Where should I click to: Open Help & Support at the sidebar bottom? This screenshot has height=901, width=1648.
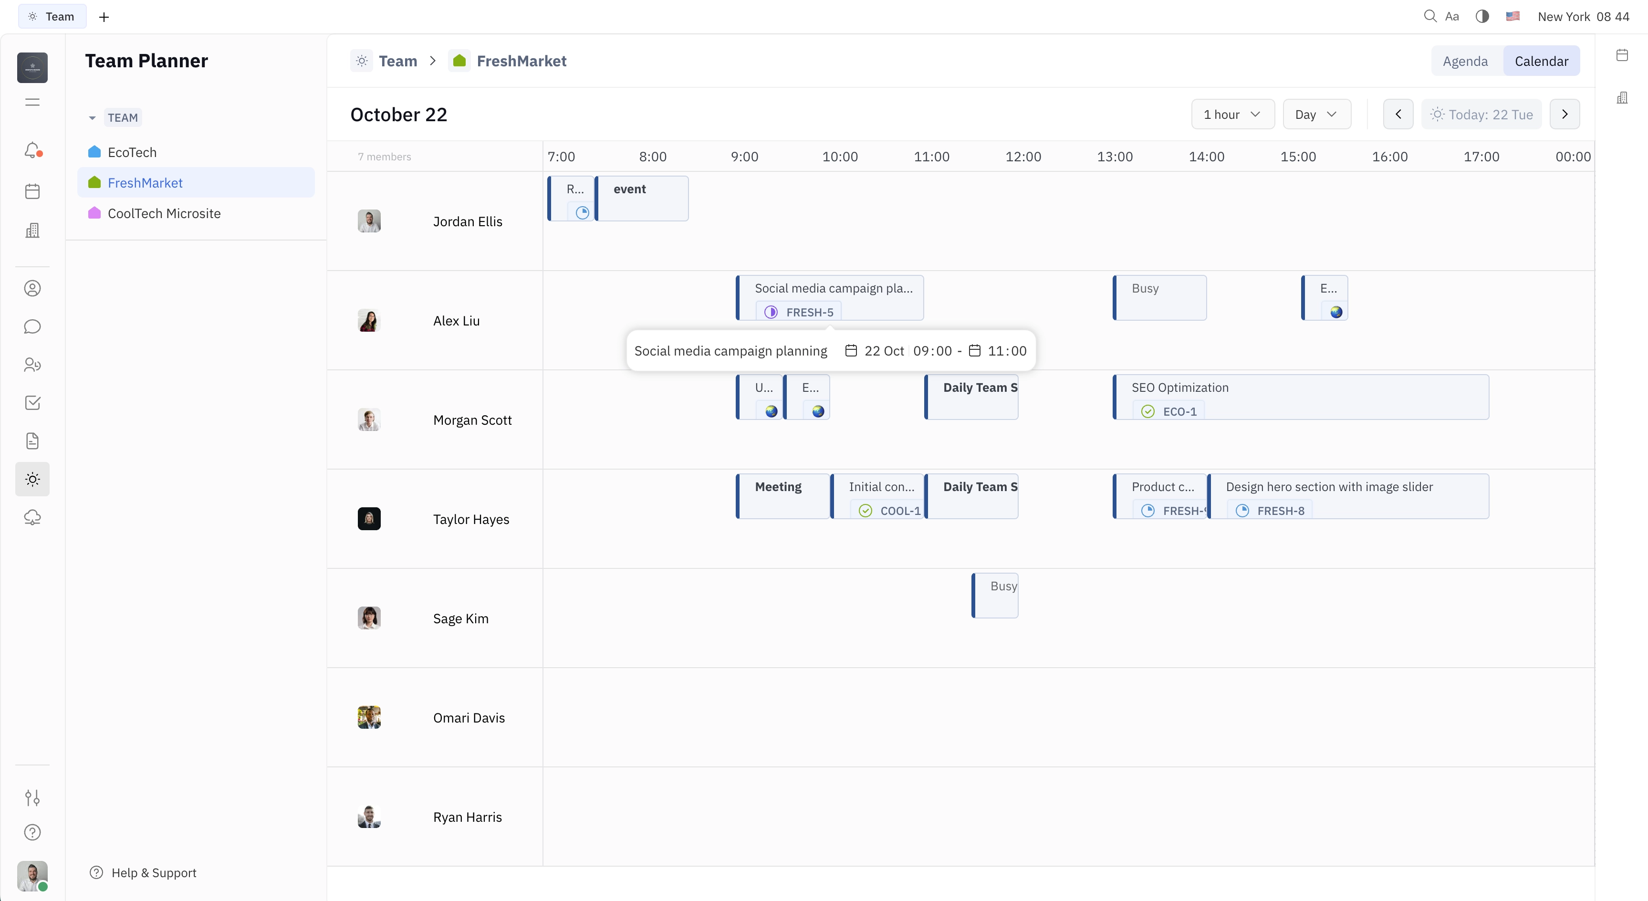tap(154, 872)
